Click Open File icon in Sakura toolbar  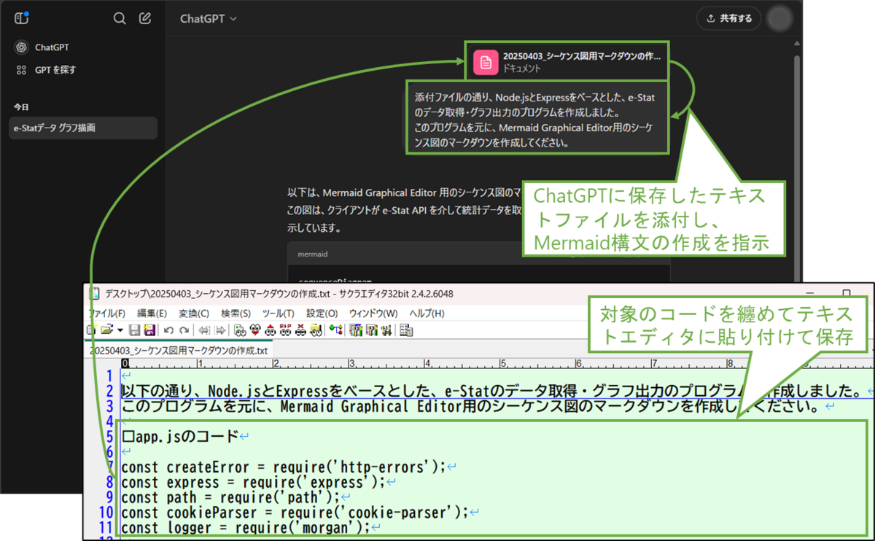pyautogui.click(x=106, y=330)
